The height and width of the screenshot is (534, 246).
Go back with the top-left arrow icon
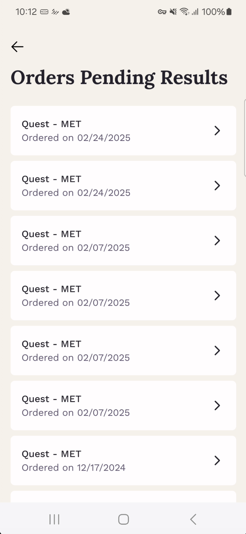17,47
